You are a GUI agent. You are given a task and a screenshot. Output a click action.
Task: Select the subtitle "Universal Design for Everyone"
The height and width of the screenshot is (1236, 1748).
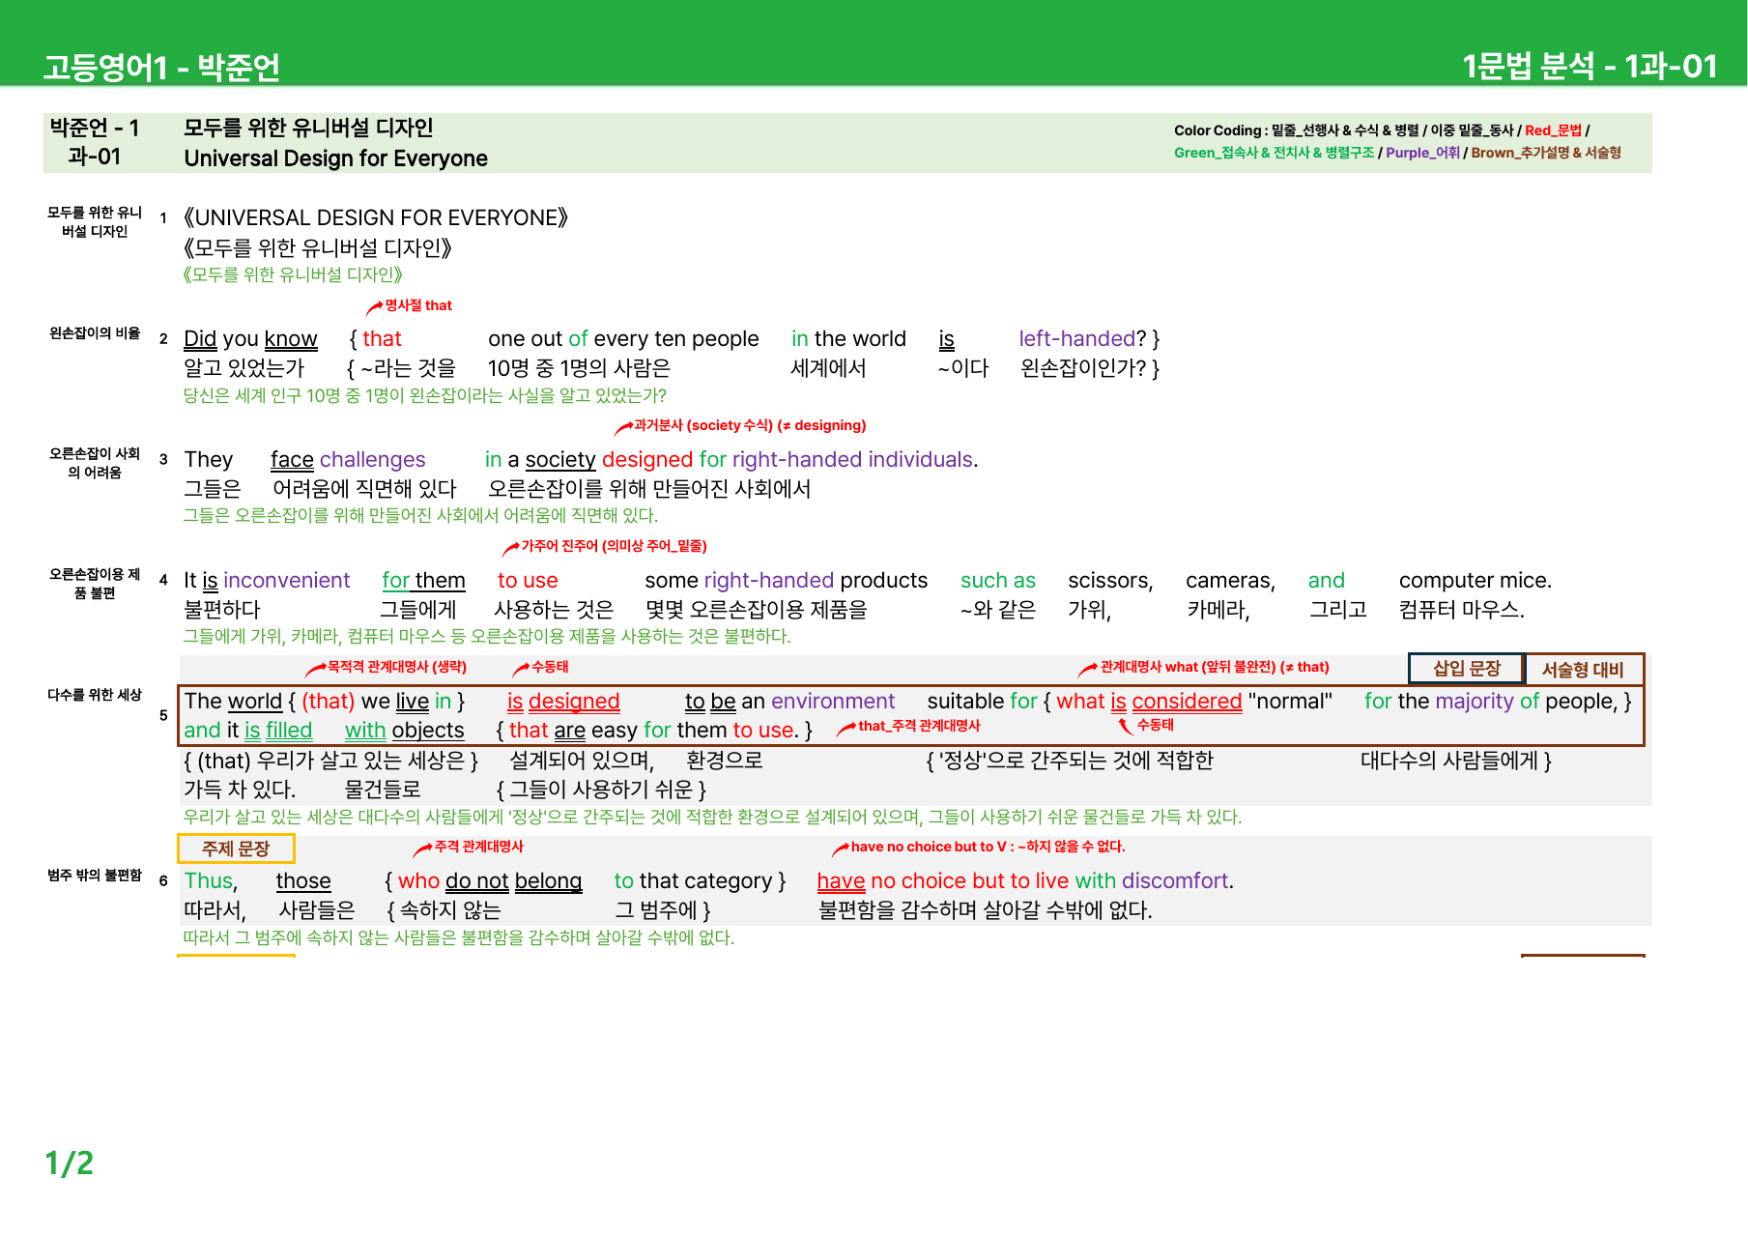point(335,158)
